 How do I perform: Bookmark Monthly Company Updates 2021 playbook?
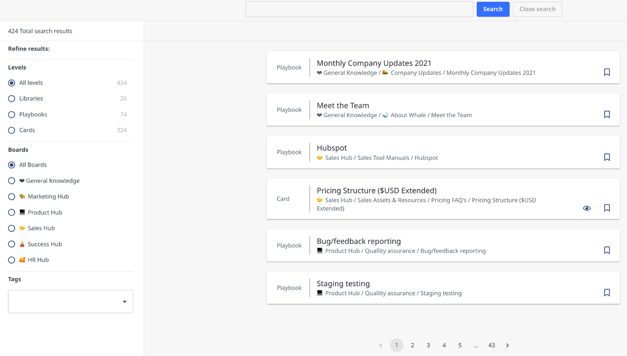(x=607, y=72)
